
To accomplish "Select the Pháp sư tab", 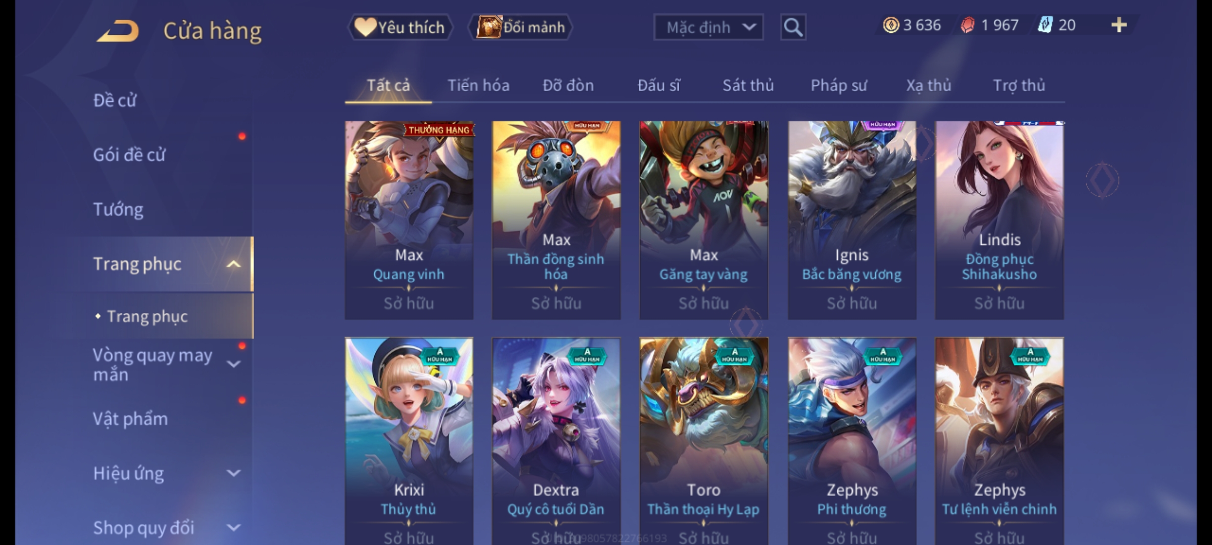I will tap(838, 85).
